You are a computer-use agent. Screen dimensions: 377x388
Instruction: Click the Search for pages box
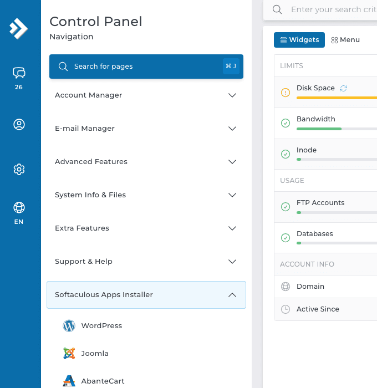(x=146, y=67)
